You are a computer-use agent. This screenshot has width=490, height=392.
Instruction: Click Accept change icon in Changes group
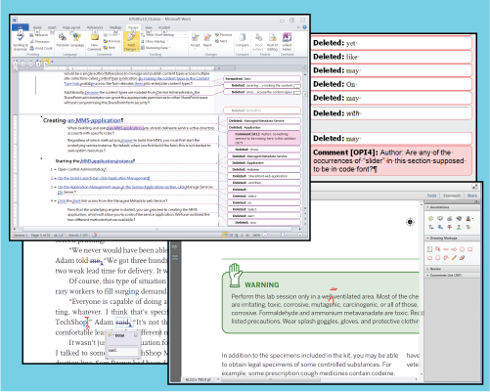pyautogui.click(x=196, y=41)
